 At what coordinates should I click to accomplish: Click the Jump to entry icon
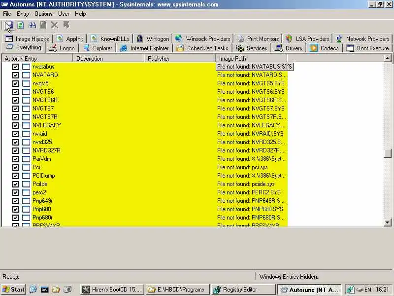(x=66, y=25)
